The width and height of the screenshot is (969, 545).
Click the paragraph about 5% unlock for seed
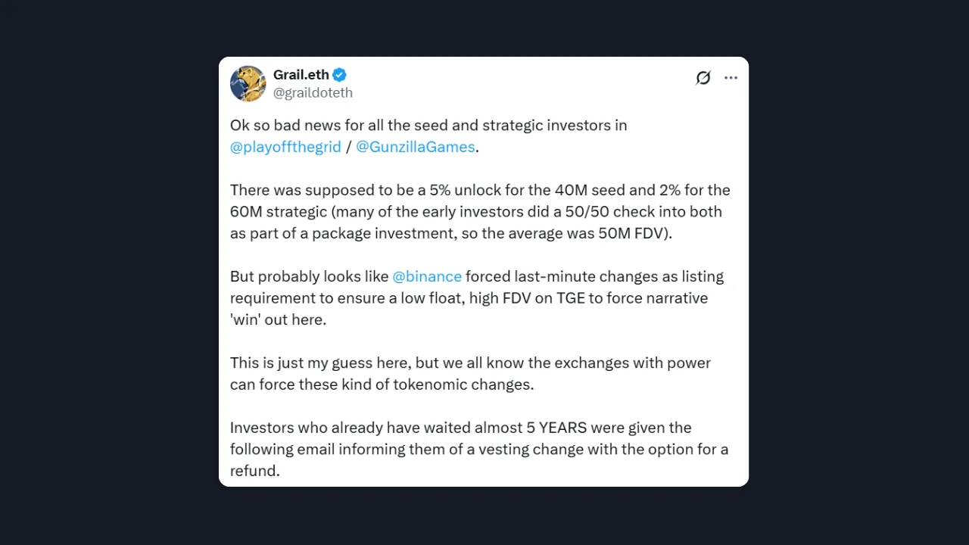tap(480, 211)
